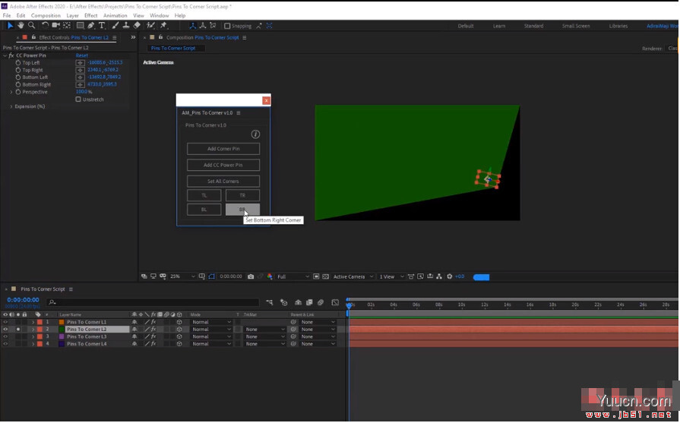Screen dimensions: 680x423
Task: Open Parent dropdown for layer L4
Action: [318, 344]
